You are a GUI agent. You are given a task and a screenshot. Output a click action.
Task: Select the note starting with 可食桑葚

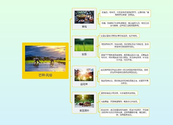coord(120,101)
